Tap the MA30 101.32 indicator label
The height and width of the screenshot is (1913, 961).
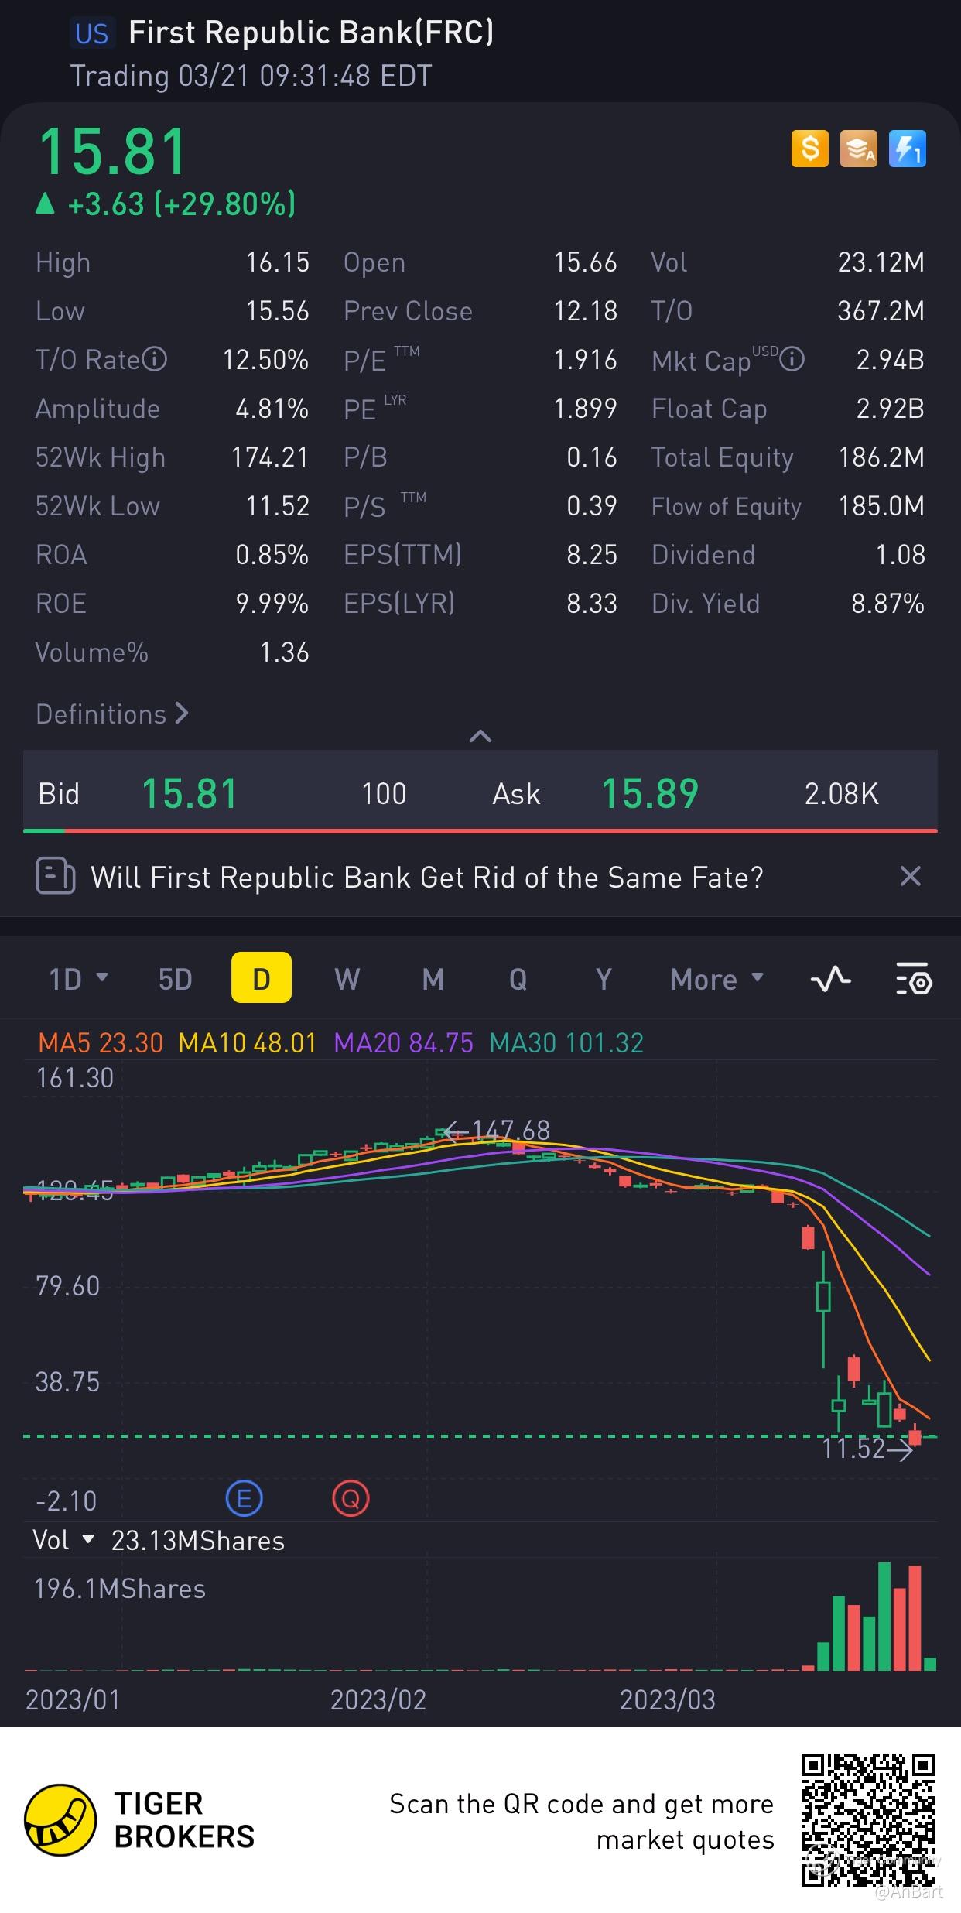[x=566, y=1043]
